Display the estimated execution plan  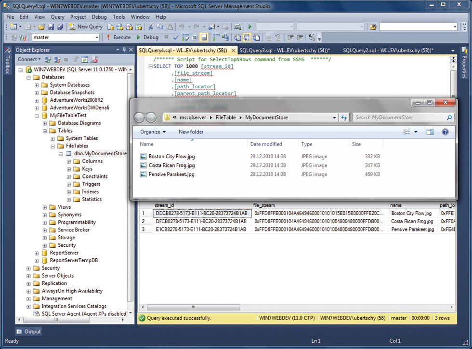[x=185, y=38]
